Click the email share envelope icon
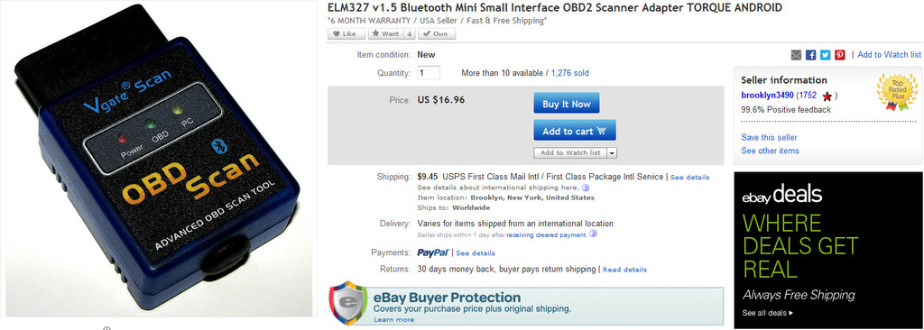The height and width of the screenshot is (330, 924). (796, 55)
